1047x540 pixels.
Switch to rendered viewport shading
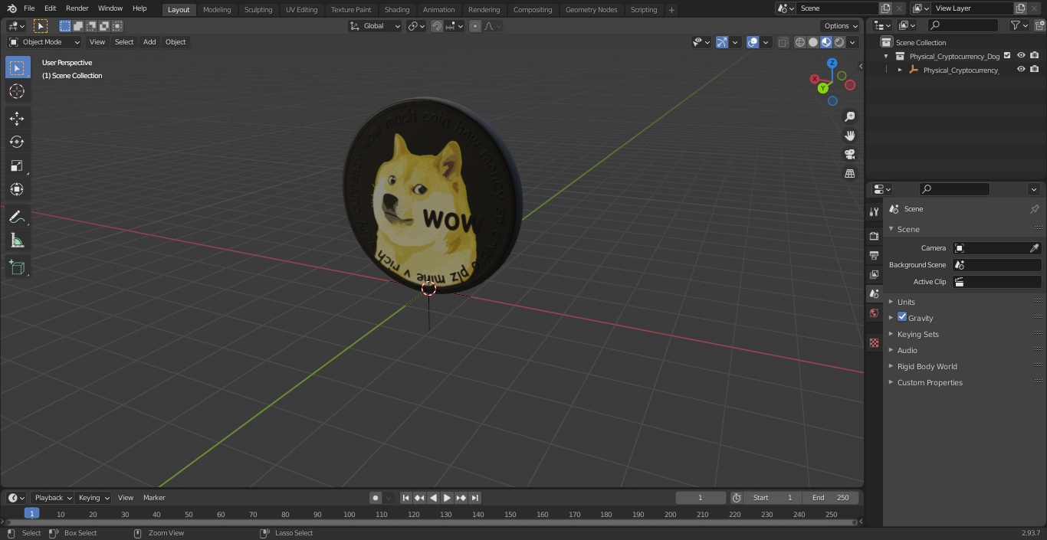[839, 42]
